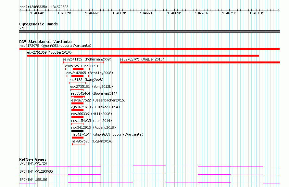Click the chr7:134663350..134672823 coordinate label
The width and height of the screenshot is (289, 187).
[x=44, y=7]
